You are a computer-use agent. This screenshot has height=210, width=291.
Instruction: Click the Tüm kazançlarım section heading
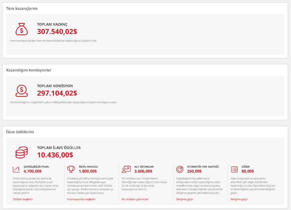tap(22, 9)
